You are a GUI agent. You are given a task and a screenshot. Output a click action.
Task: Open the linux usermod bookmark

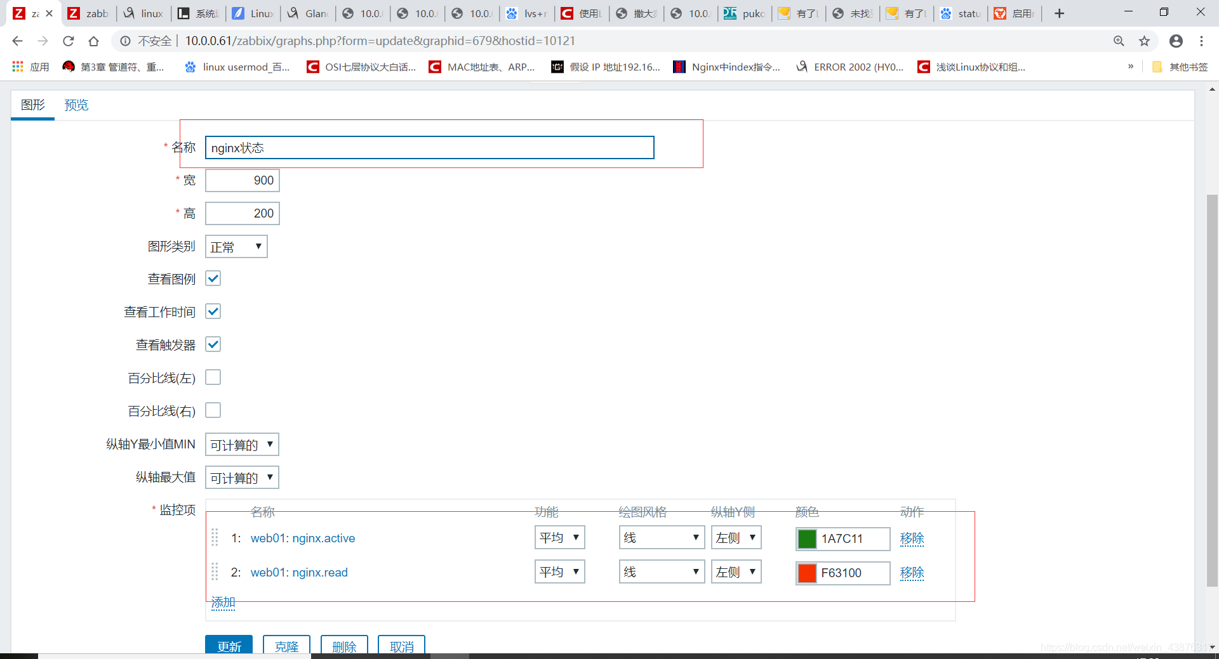click(x=237, y=67)
